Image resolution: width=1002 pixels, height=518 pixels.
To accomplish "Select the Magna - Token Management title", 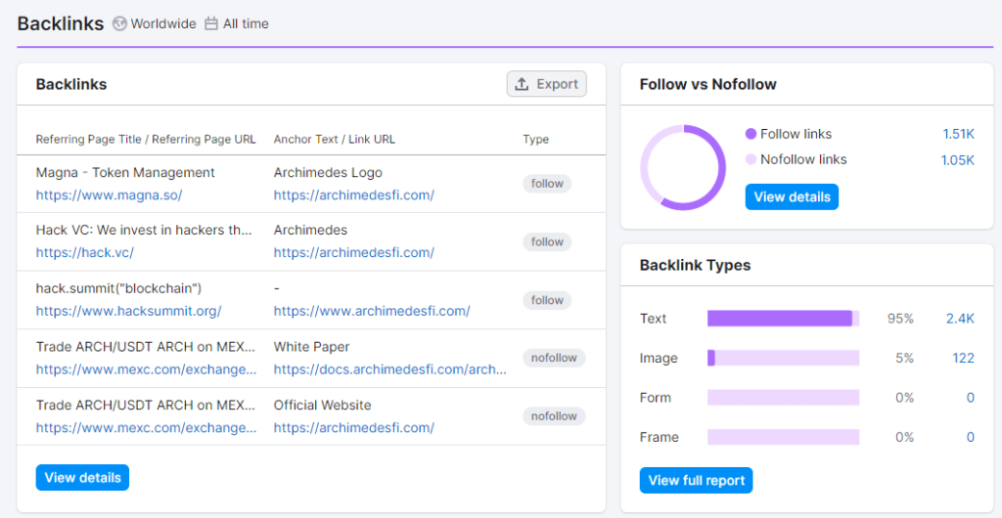I will click(x=125, y=172).
